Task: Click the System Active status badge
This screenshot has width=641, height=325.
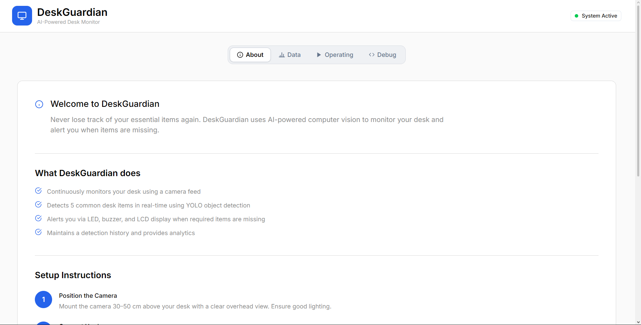Action: (x=596, y=16)
